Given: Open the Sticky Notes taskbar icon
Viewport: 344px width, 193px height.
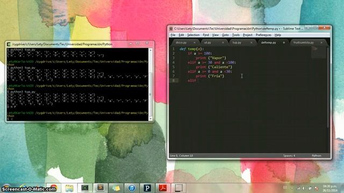Looking at the screenshot, I should coord(116,188).
